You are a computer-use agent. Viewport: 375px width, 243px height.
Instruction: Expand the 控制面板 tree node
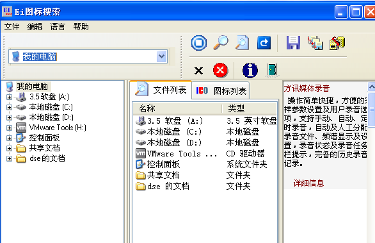9,138
